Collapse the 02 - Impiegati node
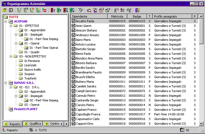Image resolution: width=205 pixels, height=134 pixels. [16, 96]
